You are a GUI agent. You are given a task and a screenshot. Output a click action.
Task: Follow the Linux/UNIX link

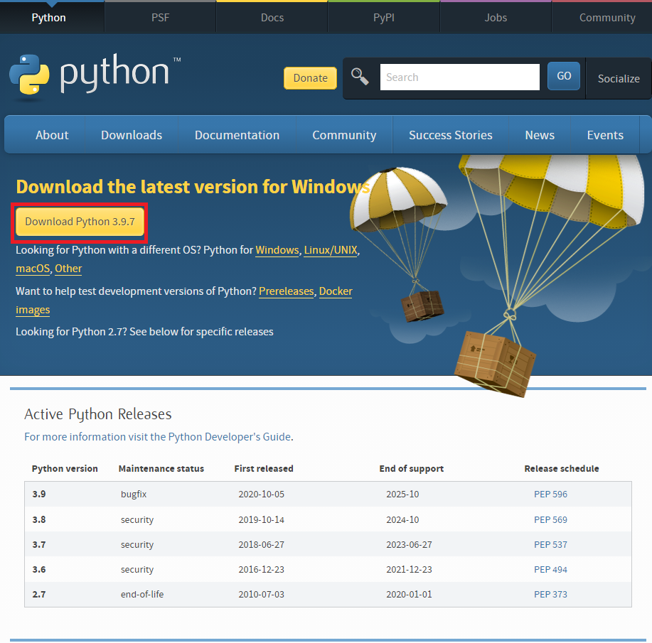point(331,250)
